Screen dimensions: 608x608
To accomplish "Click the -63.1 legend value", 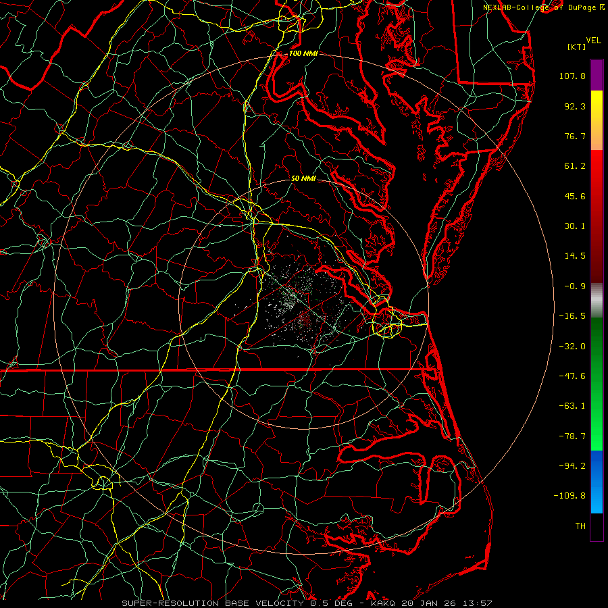I will 572,406.
